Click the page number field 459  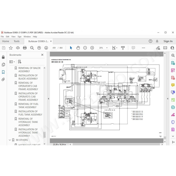[54, 48]
